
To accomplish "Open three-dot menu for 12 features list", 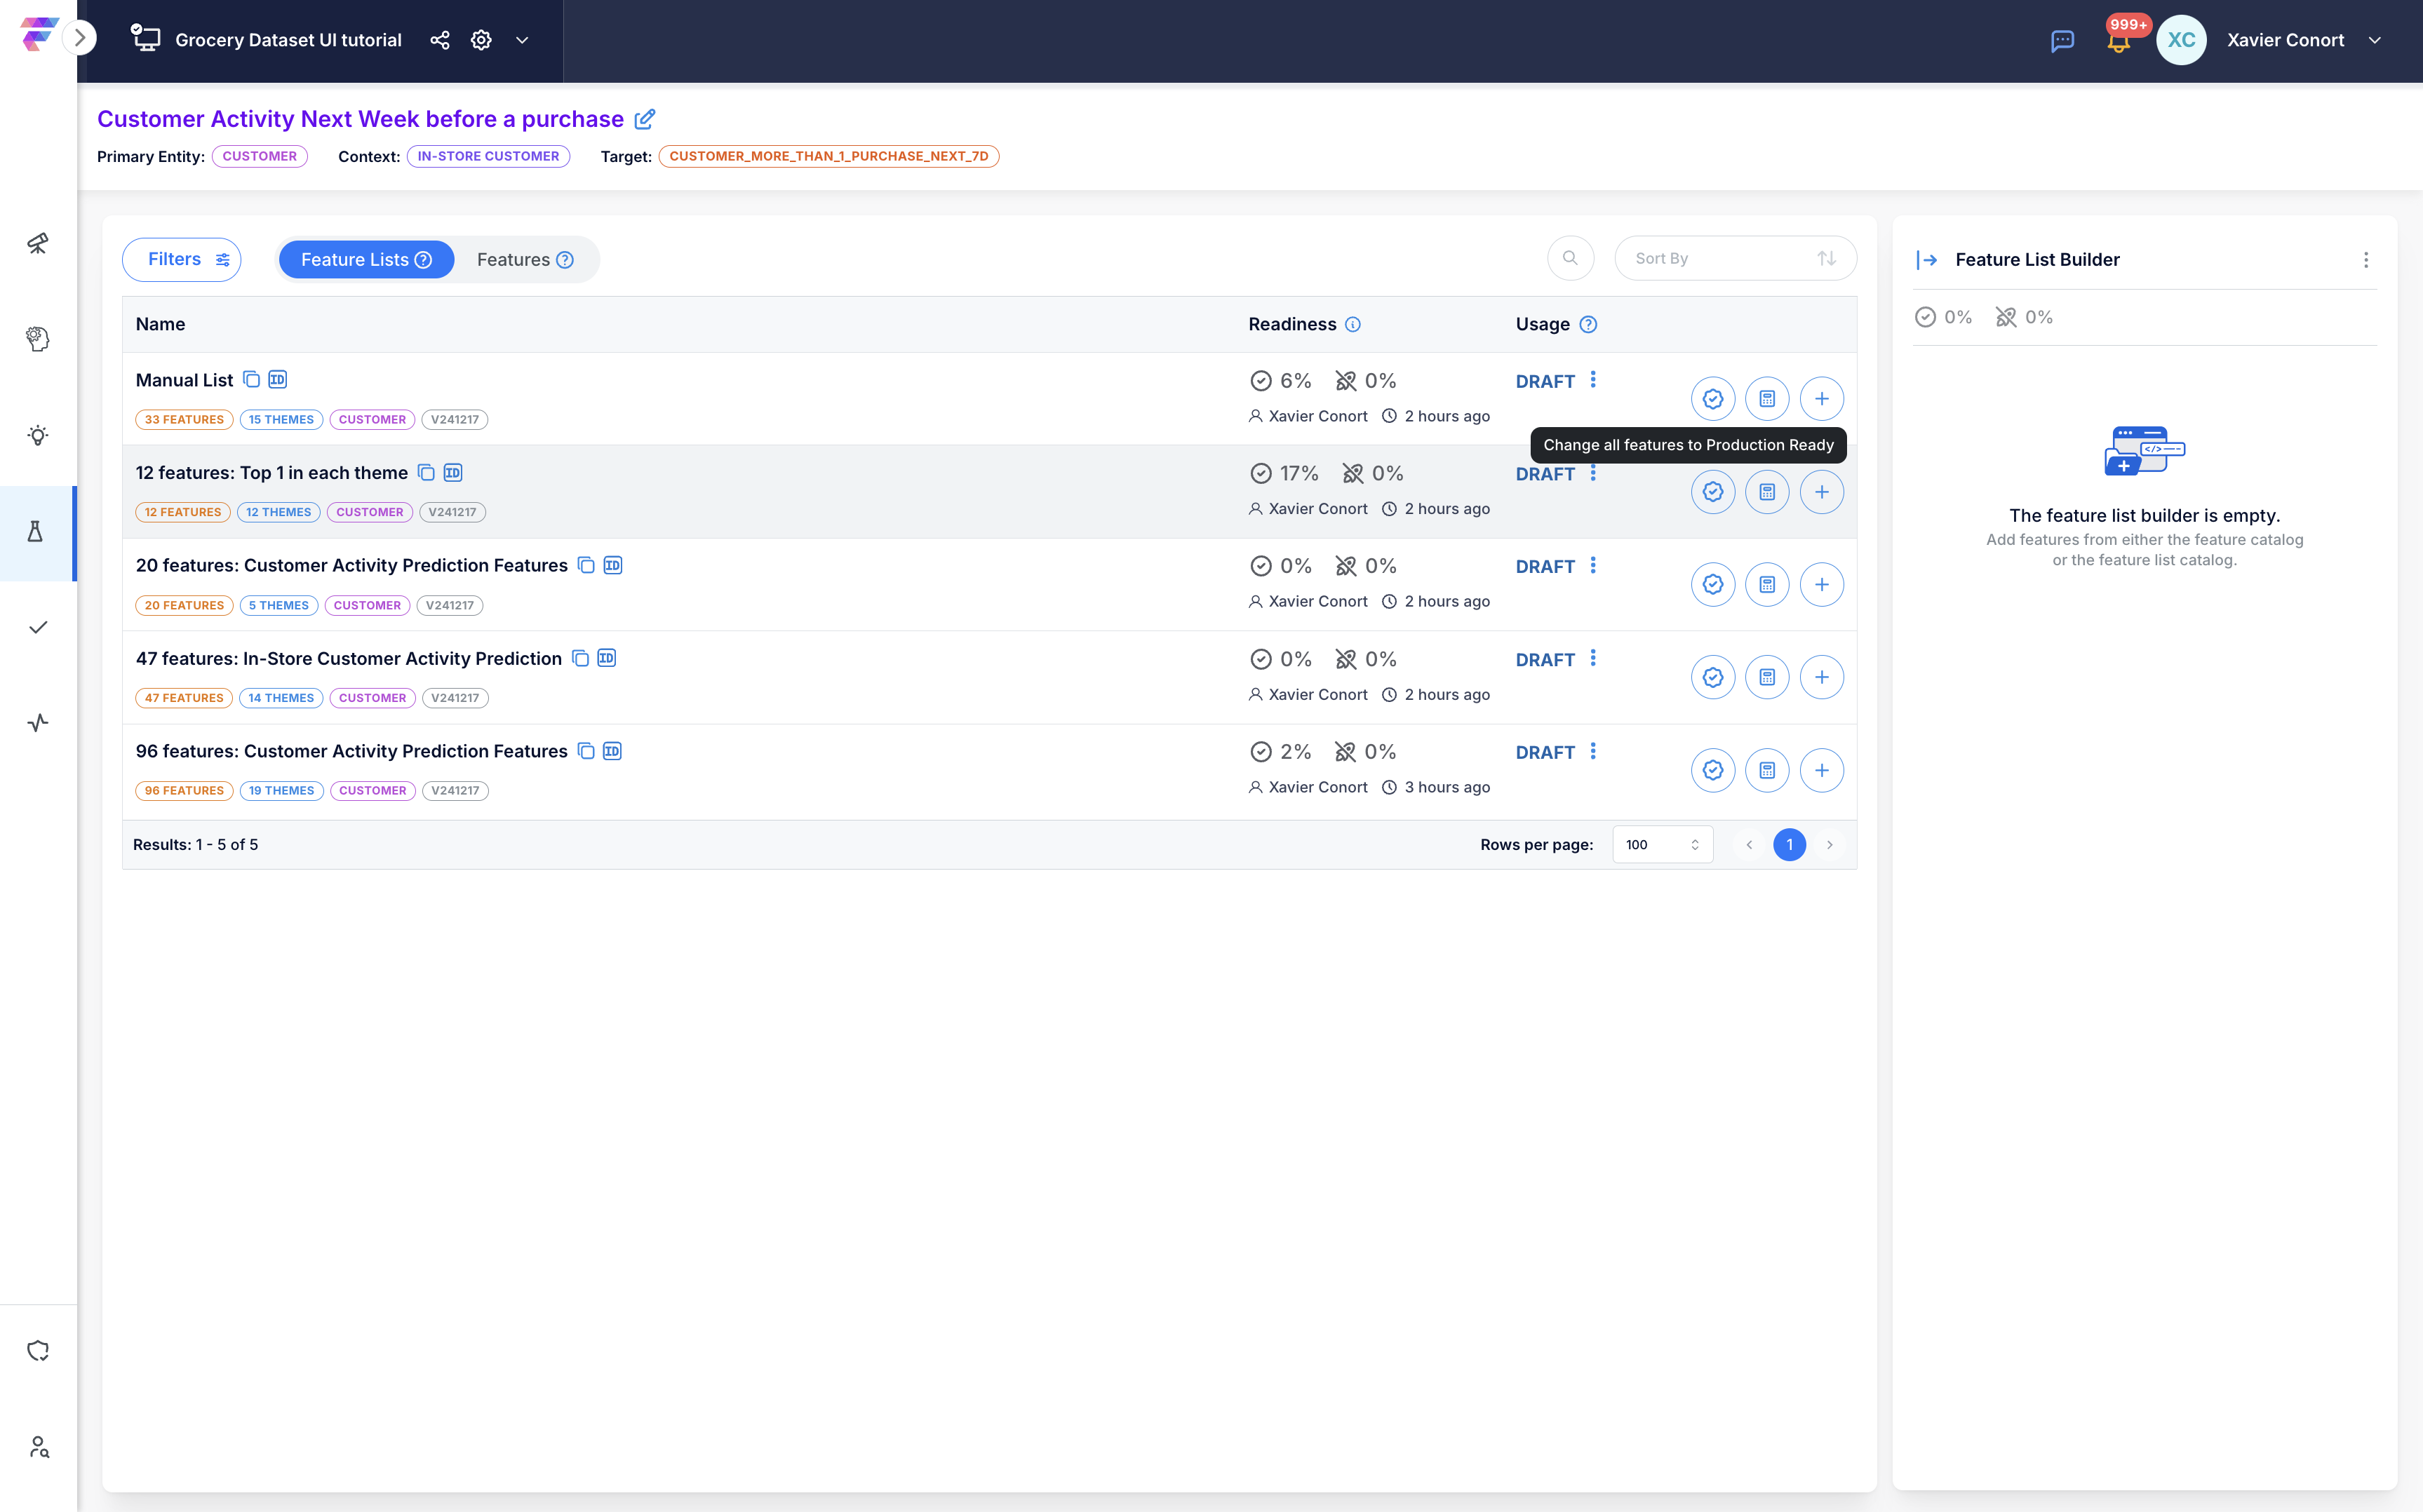I will [x=1593, y=473].
